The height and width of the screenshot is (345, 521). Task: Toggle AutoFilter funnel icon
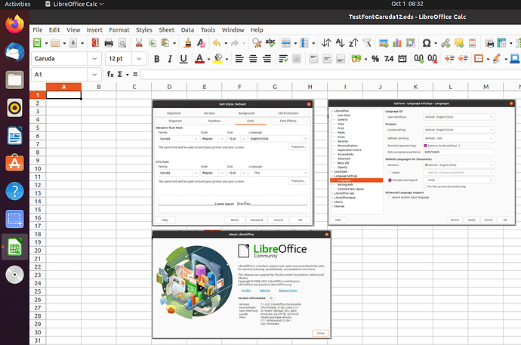[x=367, y=43]
